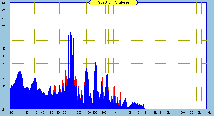Select the +30 label on the dB axis
Screen dimensions: 214x116
(x=4, y=3)
